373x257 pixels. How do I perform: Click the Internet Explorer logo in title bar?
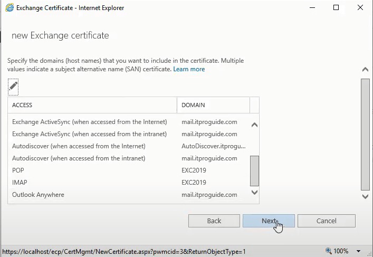pos(9,7)
